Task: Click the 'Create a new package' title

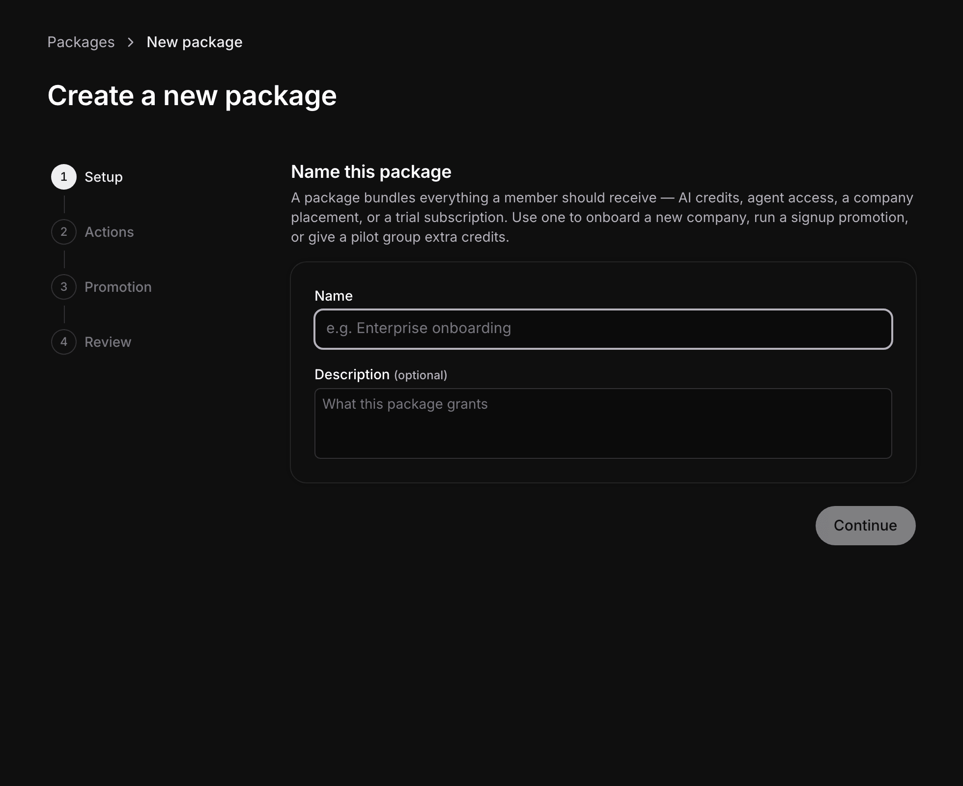Action: pos(192,95)
